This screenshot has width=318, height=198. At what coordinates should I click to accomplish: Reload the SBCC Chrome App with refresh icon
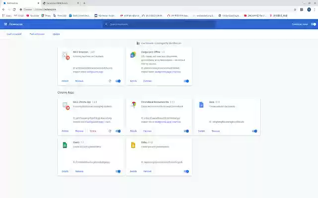point(110,131)
